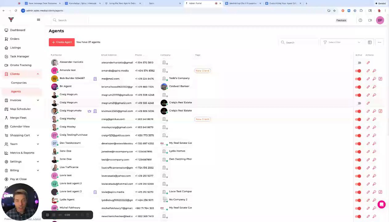Image resolution: width=389 pixels, height=222 pixels.
Task: Edit Bri Agent using pencil icon
Action: (368, 87)
